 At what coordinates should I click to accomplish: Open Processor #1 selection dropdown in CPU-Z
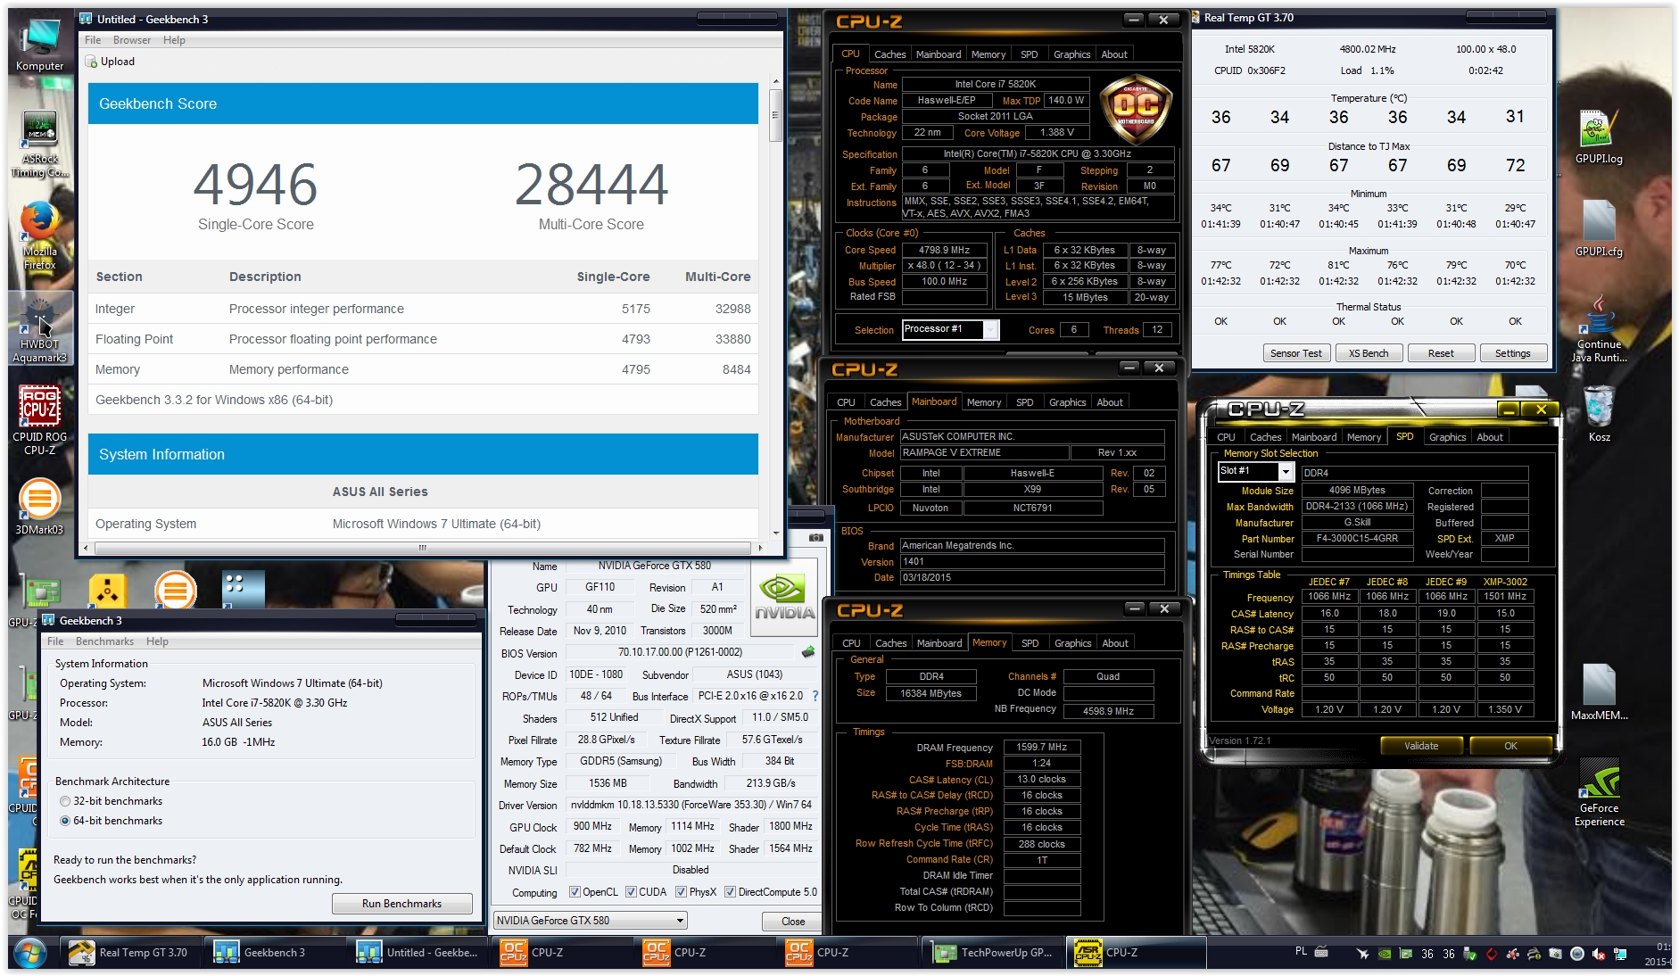tap(950, 329)
